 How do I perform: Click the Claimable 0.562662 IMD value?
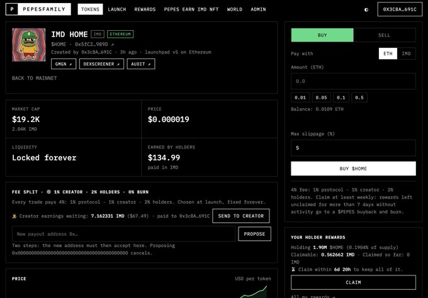pyautogui.click(x=337, y=255)
